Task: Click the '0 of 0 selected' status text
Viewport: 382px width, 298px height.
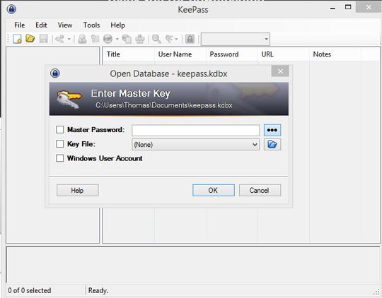Action: coord(30,290)
